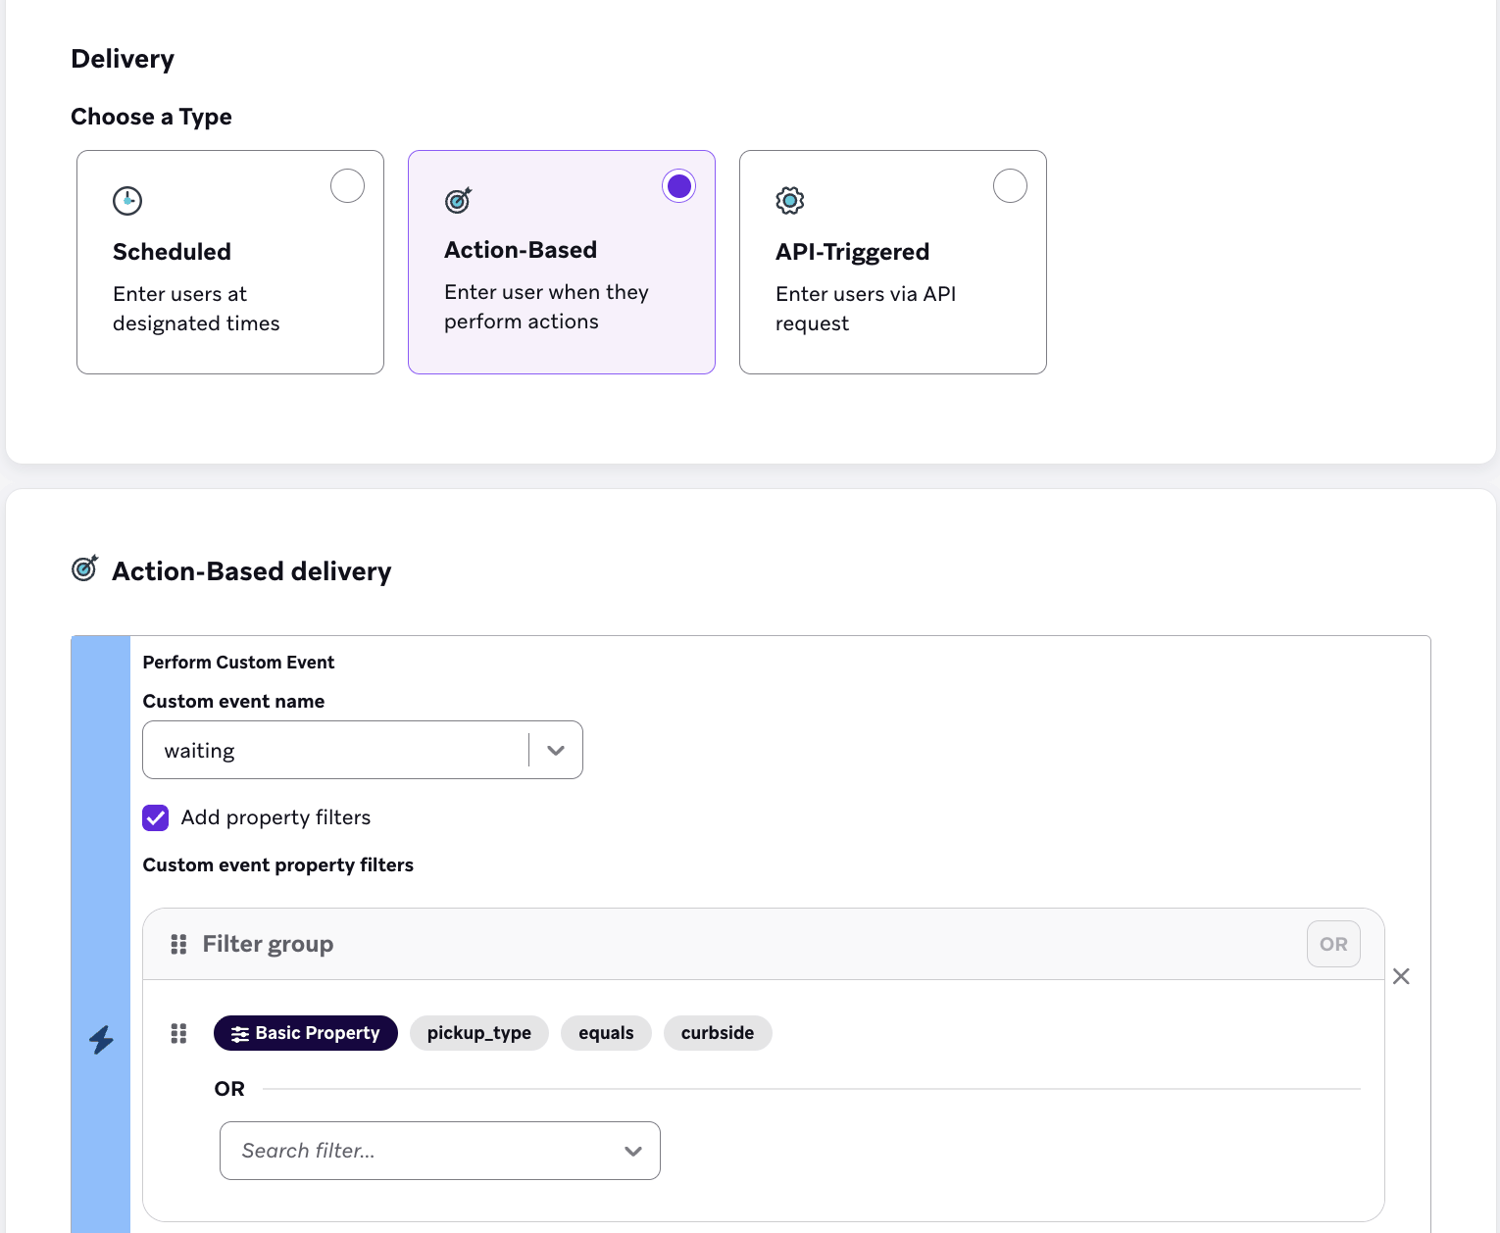Click the gear icon on API-Triggered card
Viewport: 1500px width, 1233px height.
point(789,200)
